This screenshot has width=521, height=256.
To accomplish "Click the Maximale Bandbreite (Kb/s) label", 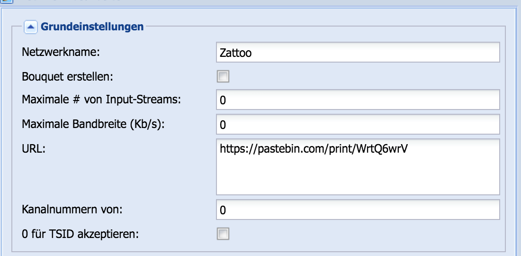I will pyautogui.click(x=93, y=124).
